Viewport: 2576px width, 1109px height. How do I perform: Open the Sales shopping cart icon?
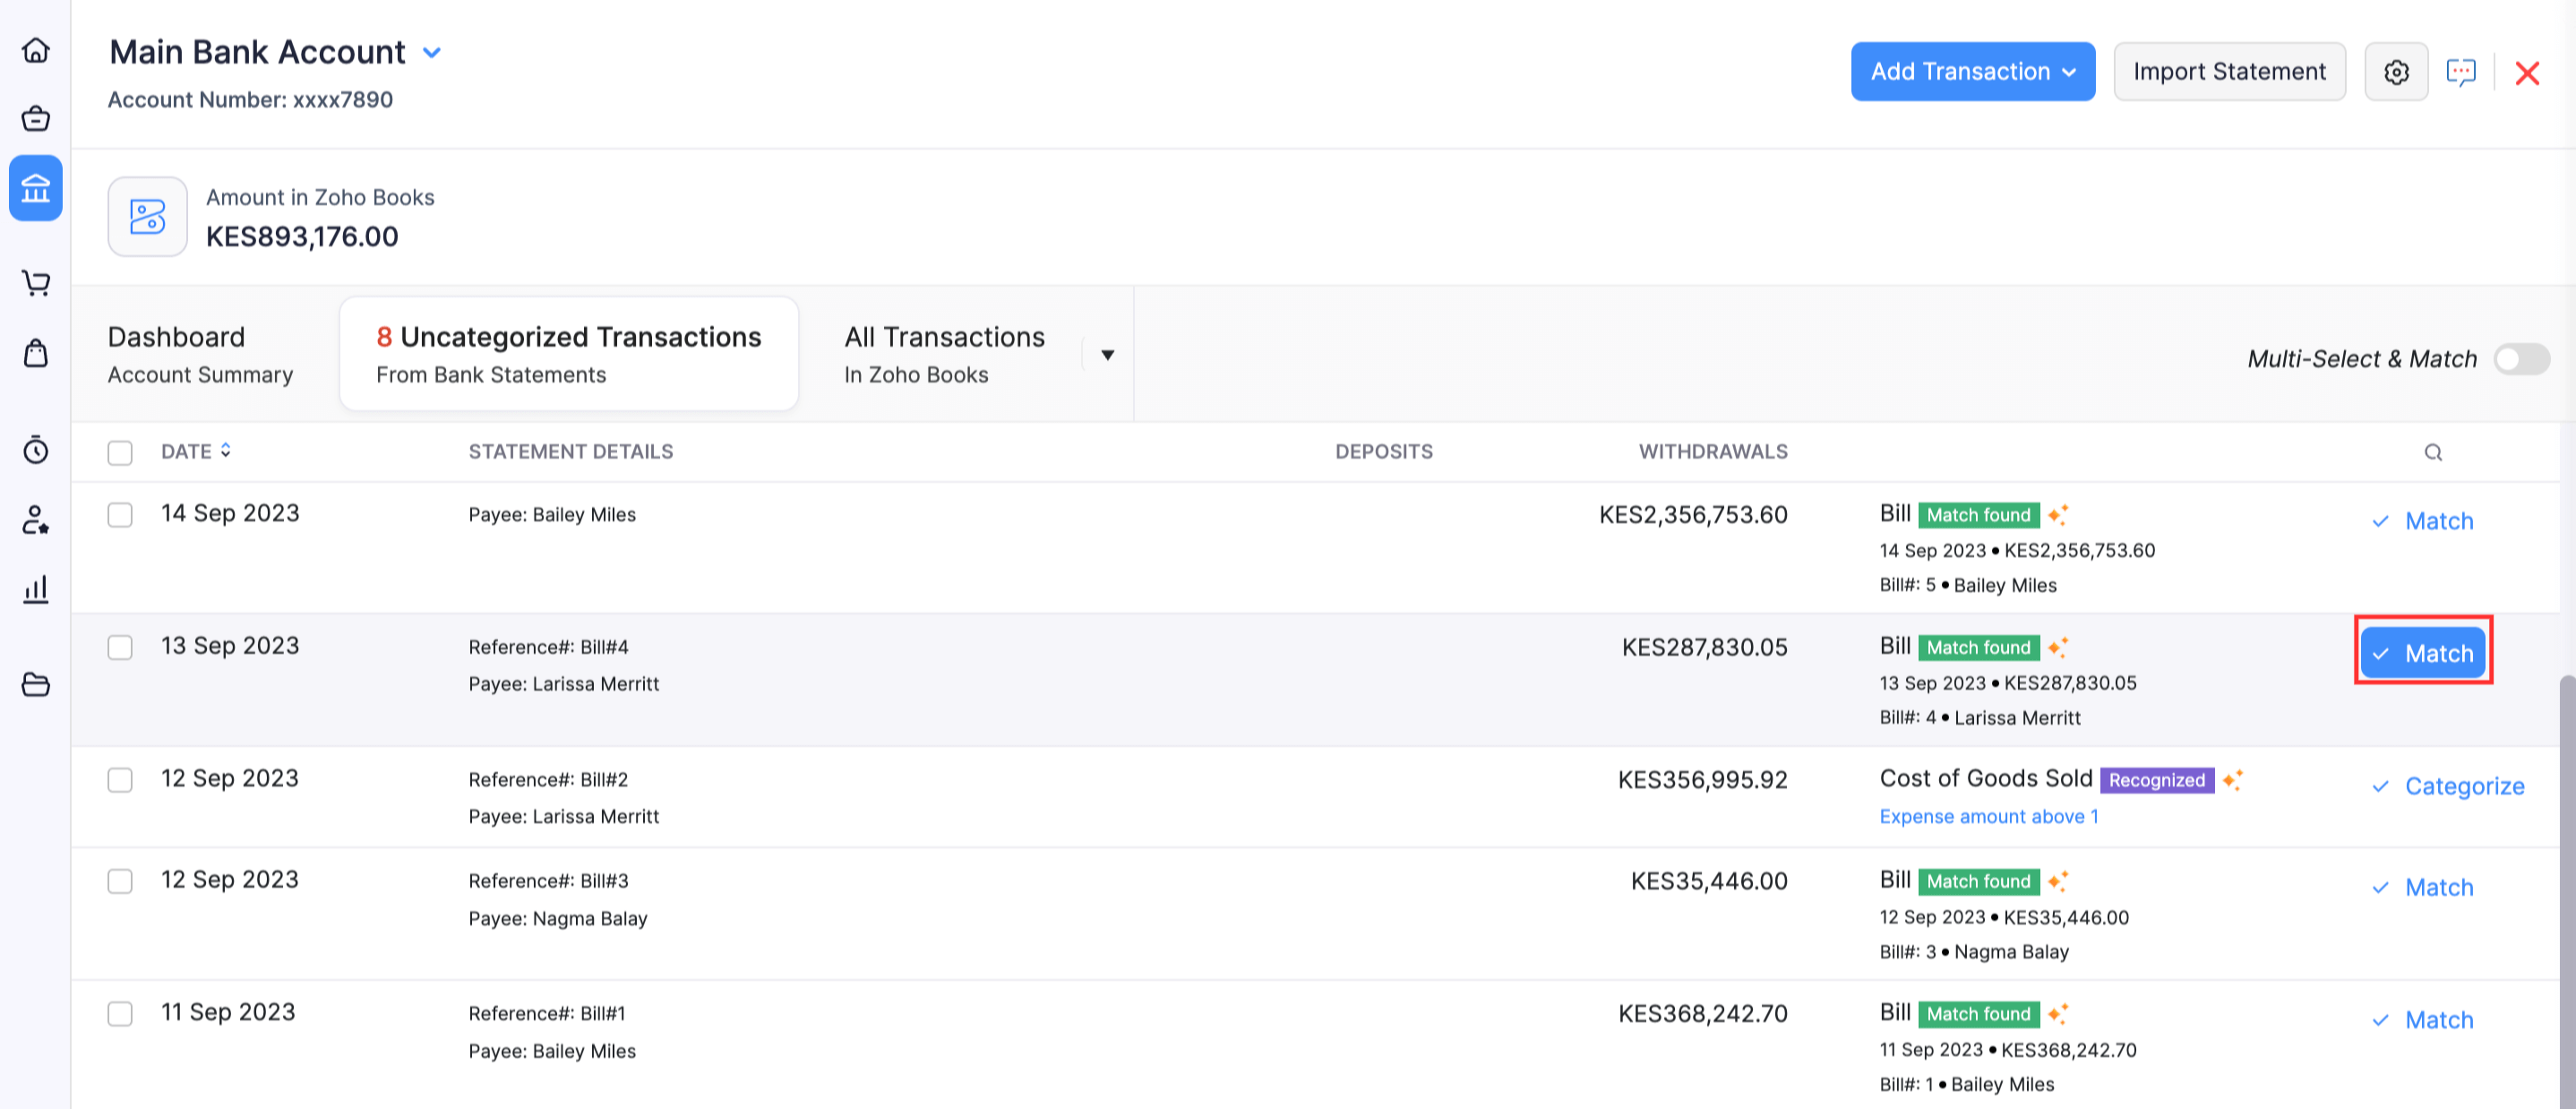(35, 283)
